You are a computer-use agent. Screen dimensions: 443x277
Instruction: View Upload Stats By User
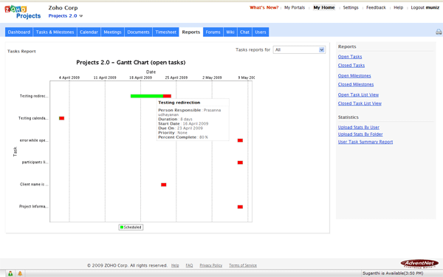359,128
